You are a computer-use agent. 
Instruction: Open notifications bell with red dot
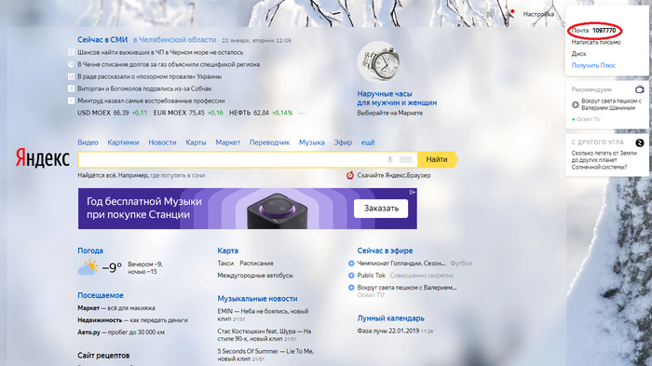(x=510, y=14)
